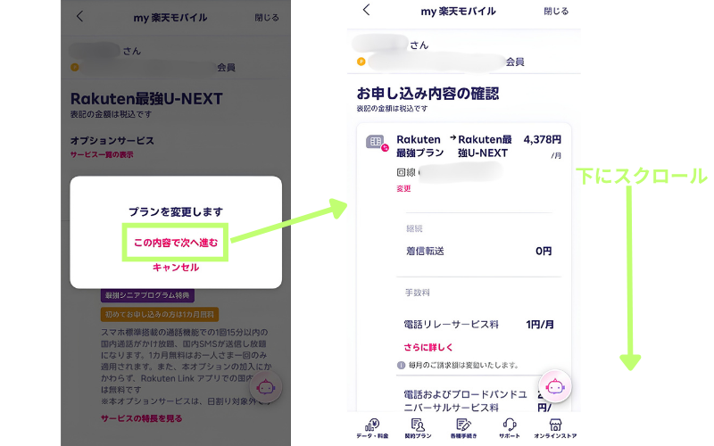Tap the info icon beside 毎月のご請求額
Viewport: 714px width, 446px height.
(x=401, y=365)
